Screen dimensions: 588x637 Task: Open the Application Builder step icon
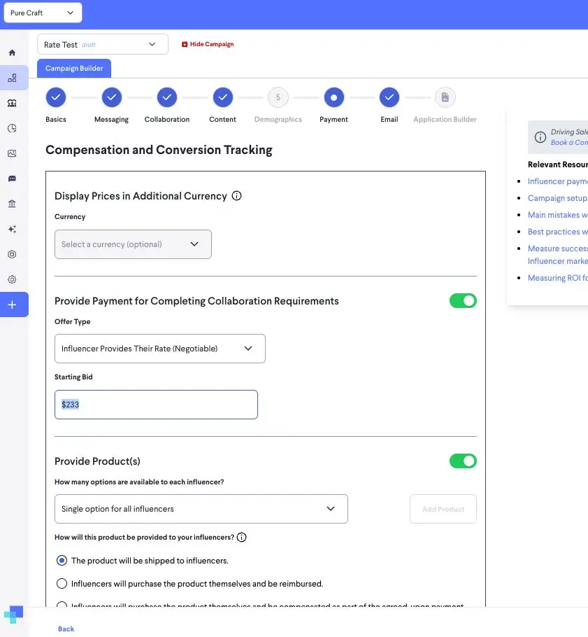tap(445, 97)
